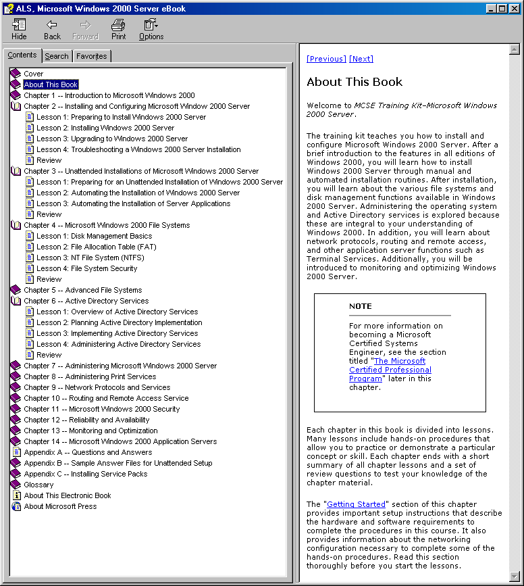Select Lesson 3: Automating the Installation of Server Applications
Image resolution: width=524 pixels, height=586 pixels.
click(x=133, y=203)
